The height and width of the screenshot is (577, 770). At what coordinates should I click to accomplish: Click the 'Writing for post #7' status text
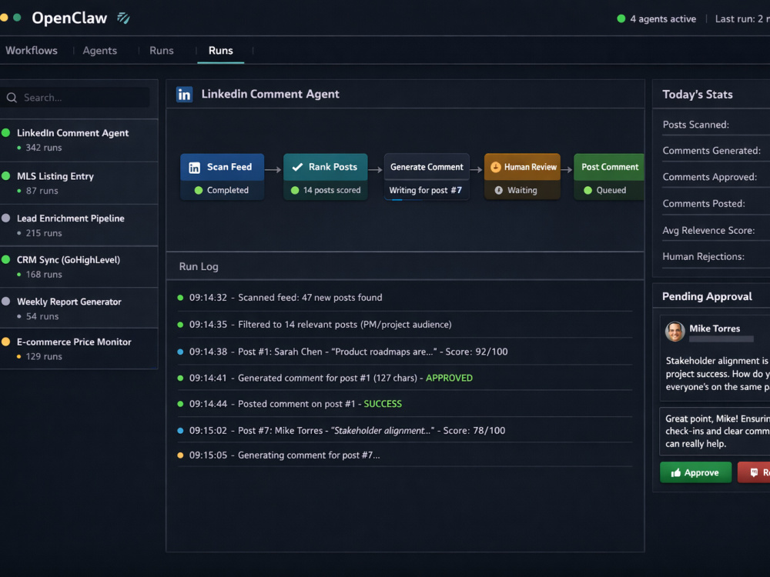pos(425,190)
